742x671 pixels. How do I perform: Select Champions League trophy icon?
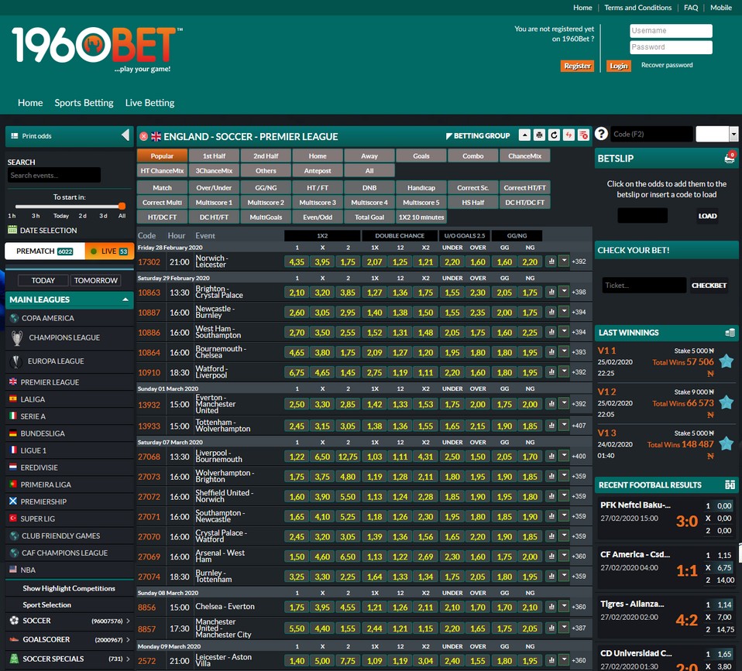(x=16, y=337)
